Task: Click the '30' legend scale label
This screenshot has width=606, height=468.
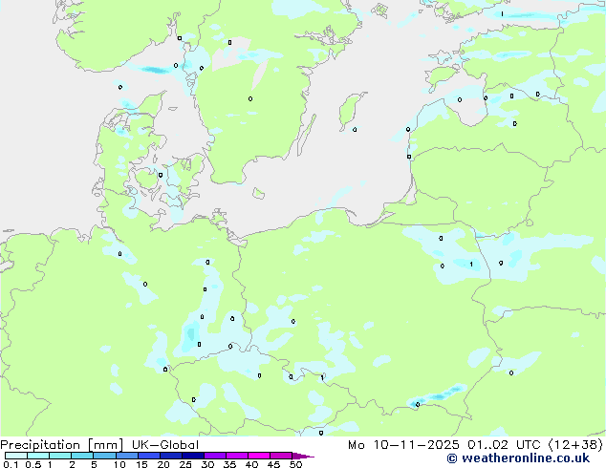Action: 207,464
